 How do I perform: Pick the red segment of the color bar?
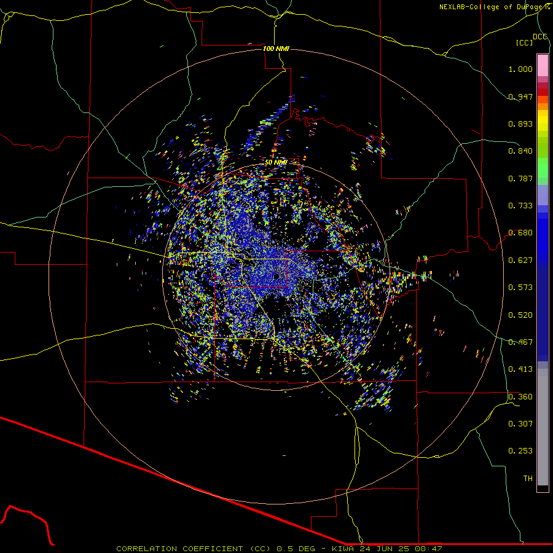point(543,92)
